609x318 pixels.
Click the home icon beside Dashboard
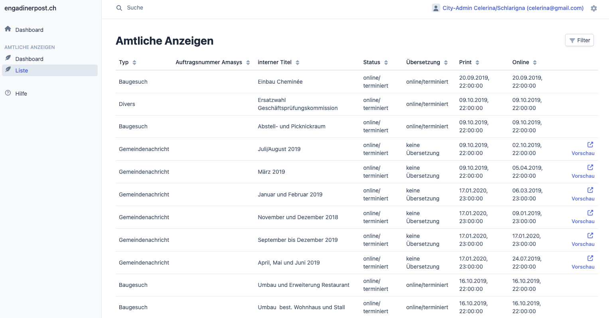(x=8, y=29)
